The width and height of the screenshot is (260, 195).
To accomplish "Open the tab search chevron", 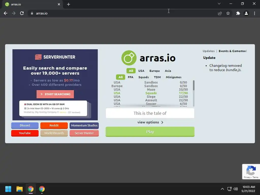I will [x=219, y=4].
